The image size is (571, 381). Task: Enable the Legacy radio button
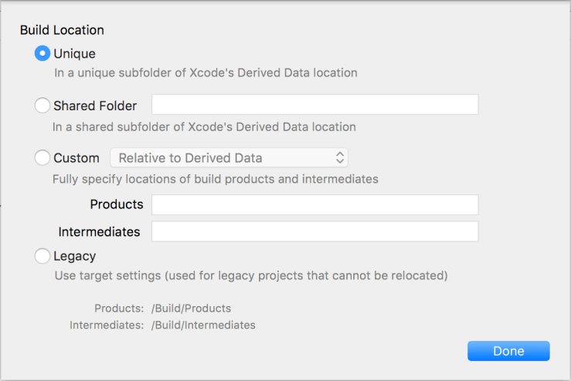(x=42, y=256)
